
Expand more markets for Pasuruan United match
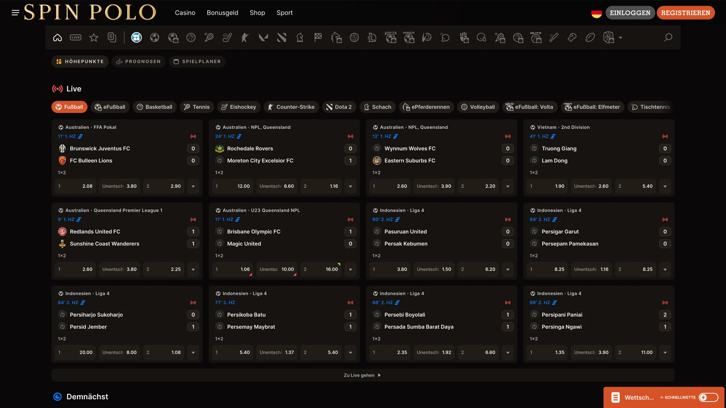(x=508, y=269)
